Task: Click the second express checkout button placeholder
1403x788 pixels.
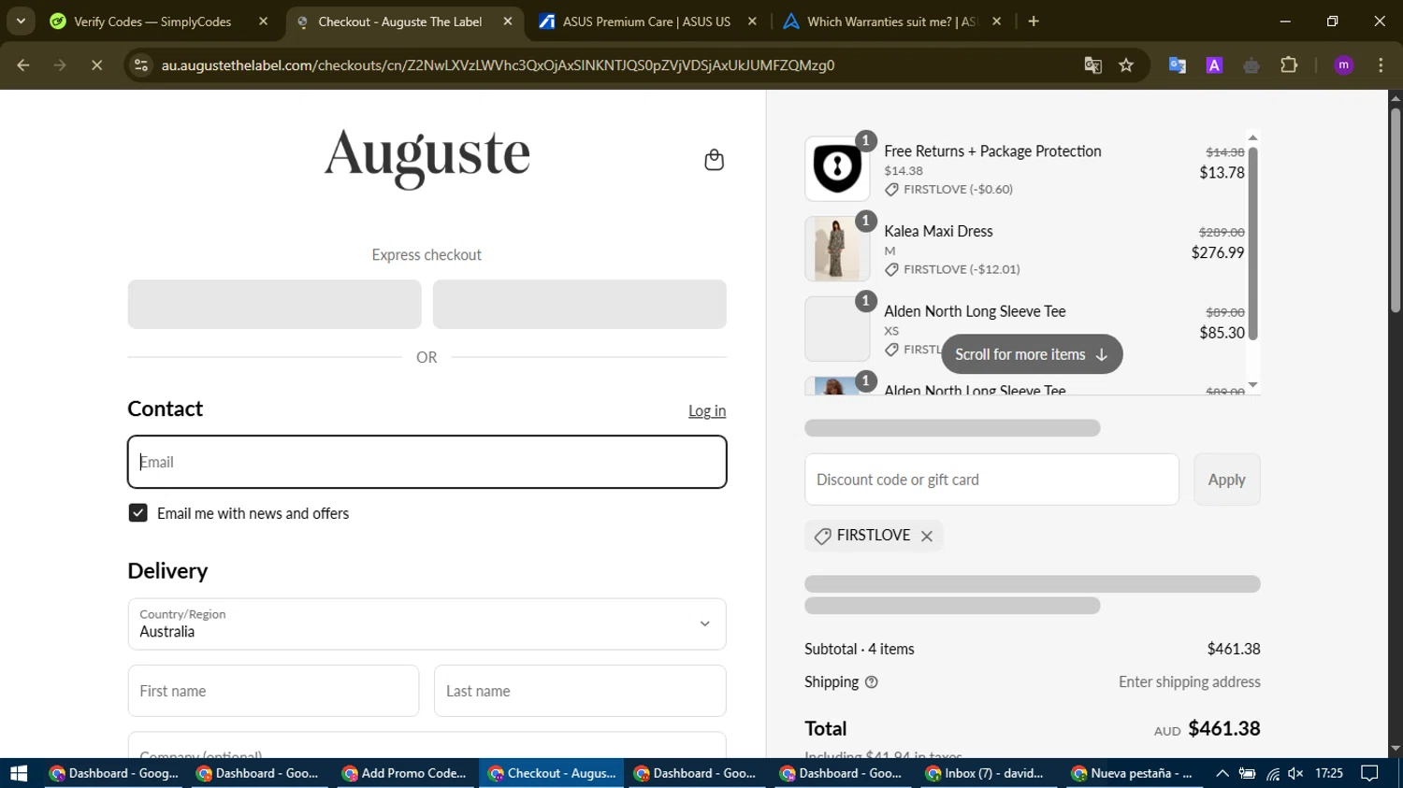Action: tap(579, 304)
